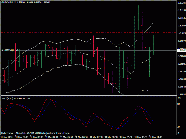Click the 31 Mar 08:30 time label

click(x=111, y=137)
